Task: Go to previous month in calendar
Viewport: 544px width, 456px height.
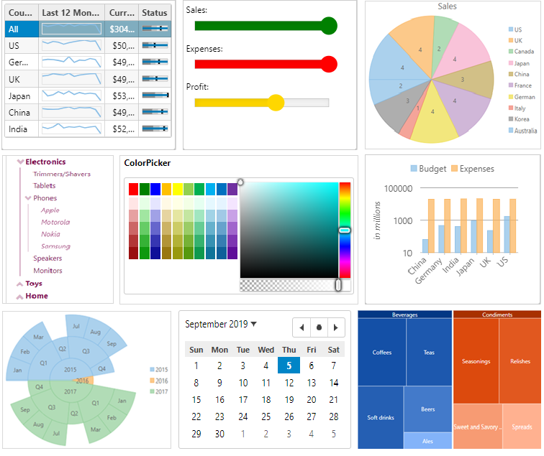Action: [302, 327]
